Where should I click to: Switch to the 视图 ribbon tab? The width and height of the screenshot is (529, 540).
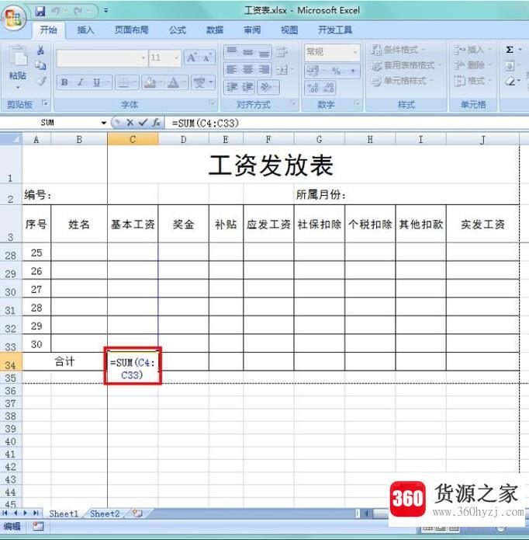click(289, 30)
